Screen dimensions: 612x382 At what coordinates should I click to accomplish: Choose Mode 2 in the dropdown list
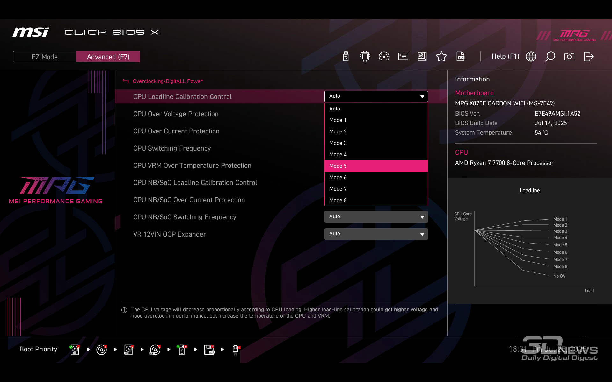pos(376,131)
